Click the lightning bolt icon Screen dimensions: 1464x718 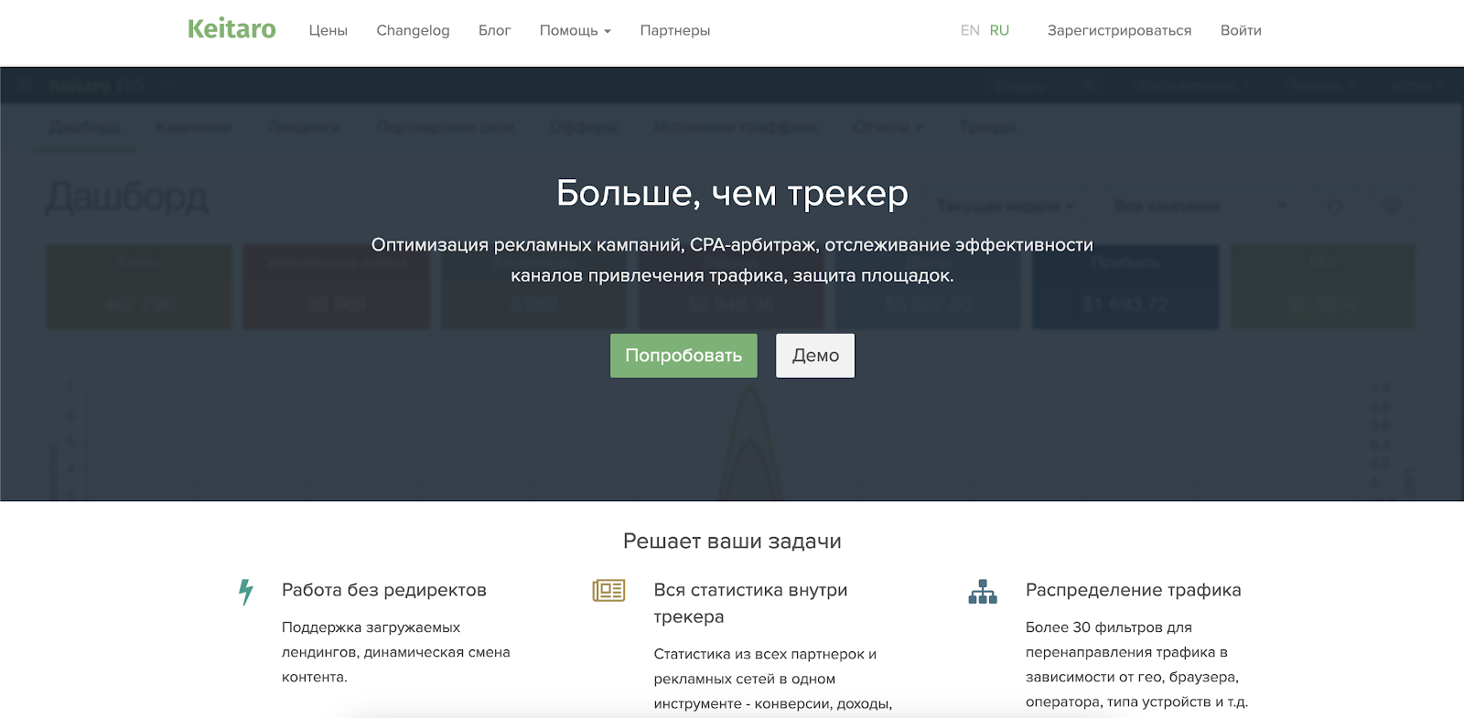tap(245, 592)
